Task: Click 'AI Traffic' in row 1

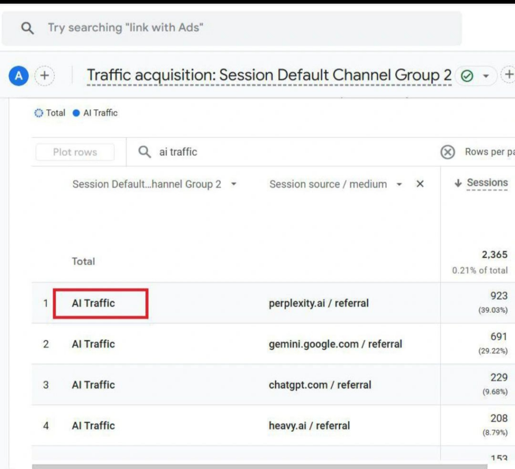Action: [x=93, y=303]
